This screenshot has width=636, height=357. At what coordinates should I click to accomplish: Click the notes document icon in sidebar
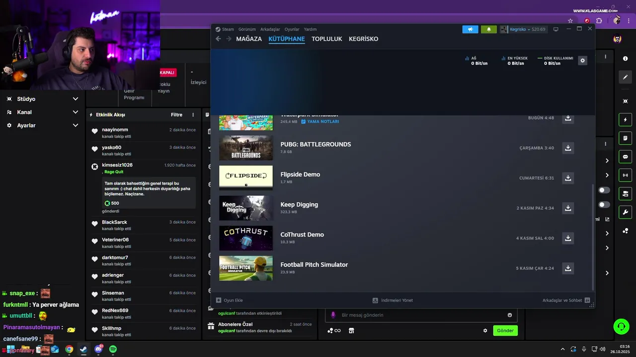625,138
